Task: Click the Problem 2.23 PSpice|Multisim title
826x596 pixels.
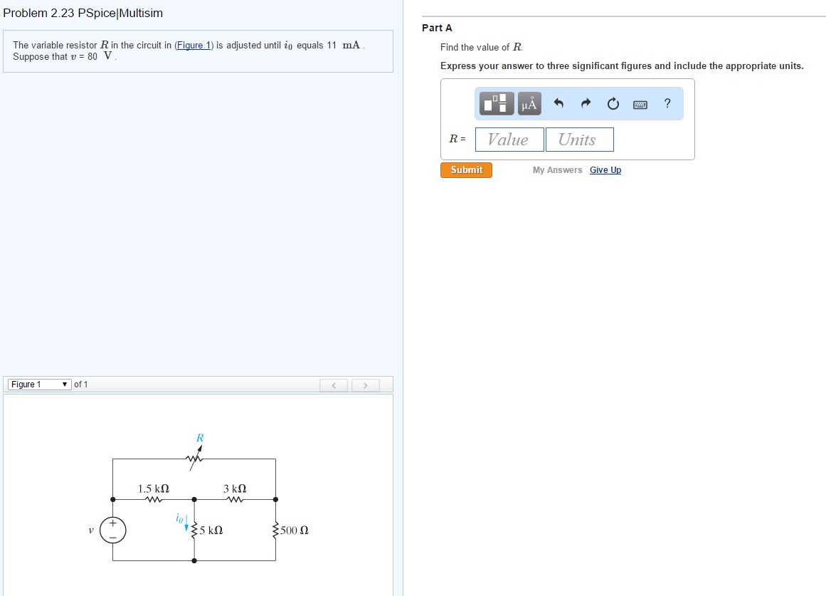Action: click(x=83, y=13)
